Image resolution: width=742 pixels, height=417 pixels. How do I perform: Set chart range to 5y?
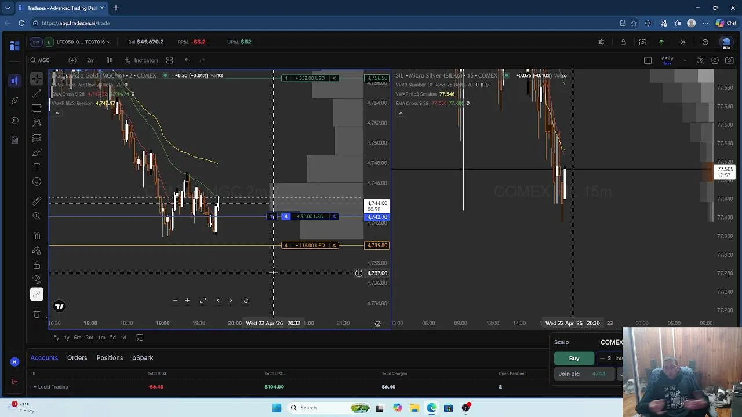click(x=56, y=338)
